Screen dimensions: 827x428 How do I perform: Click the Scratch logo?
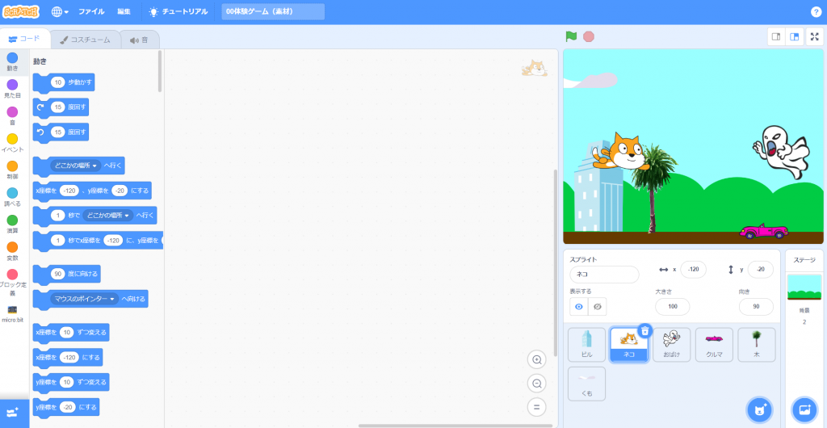click(21, 11)
